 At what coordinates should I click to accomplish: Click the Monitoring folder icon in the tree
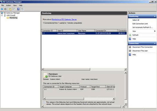click(x=8, y=18)
